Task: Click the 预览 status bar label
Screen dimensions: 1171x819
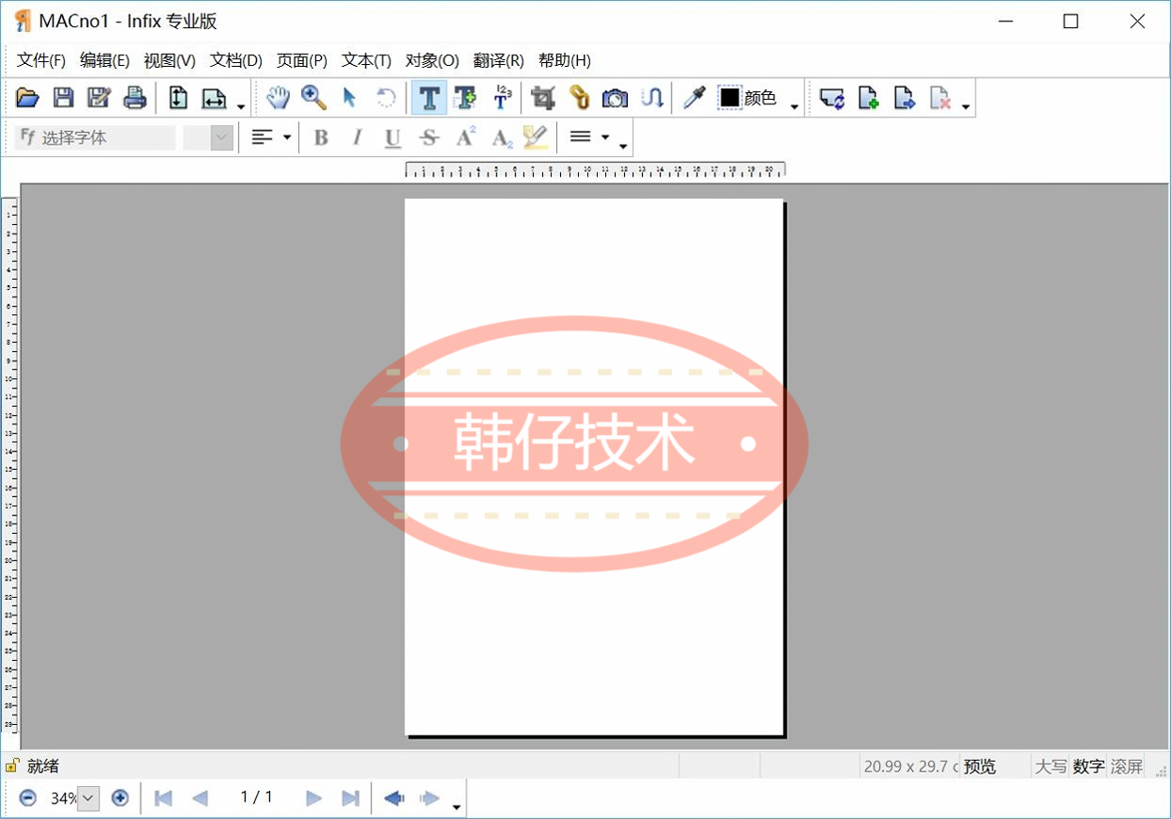Action: (x=980, y=766)
